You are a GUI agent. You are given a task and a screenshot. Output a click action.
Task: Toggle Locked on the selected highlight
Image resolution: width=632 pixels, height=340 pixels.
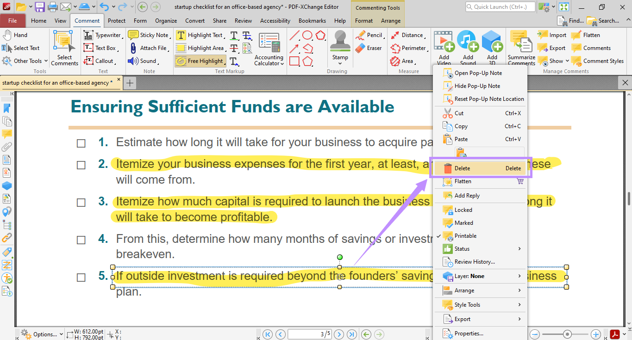pos(463,210)
